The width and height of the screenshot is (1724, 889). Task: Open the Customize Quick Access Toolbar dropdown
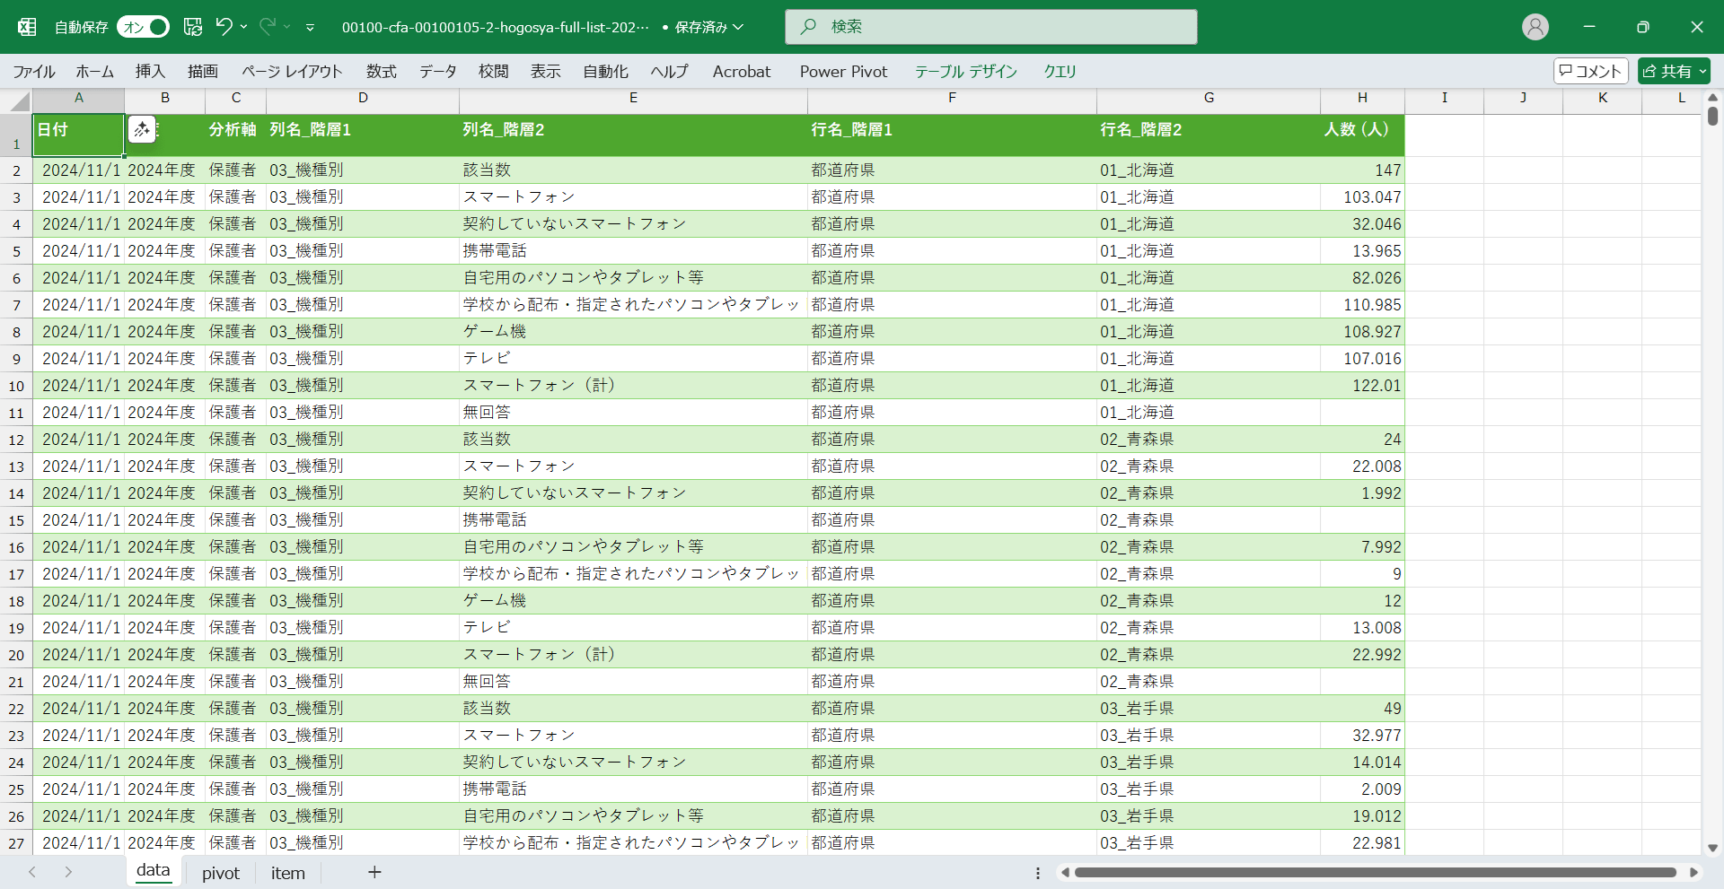pos(310,28)
